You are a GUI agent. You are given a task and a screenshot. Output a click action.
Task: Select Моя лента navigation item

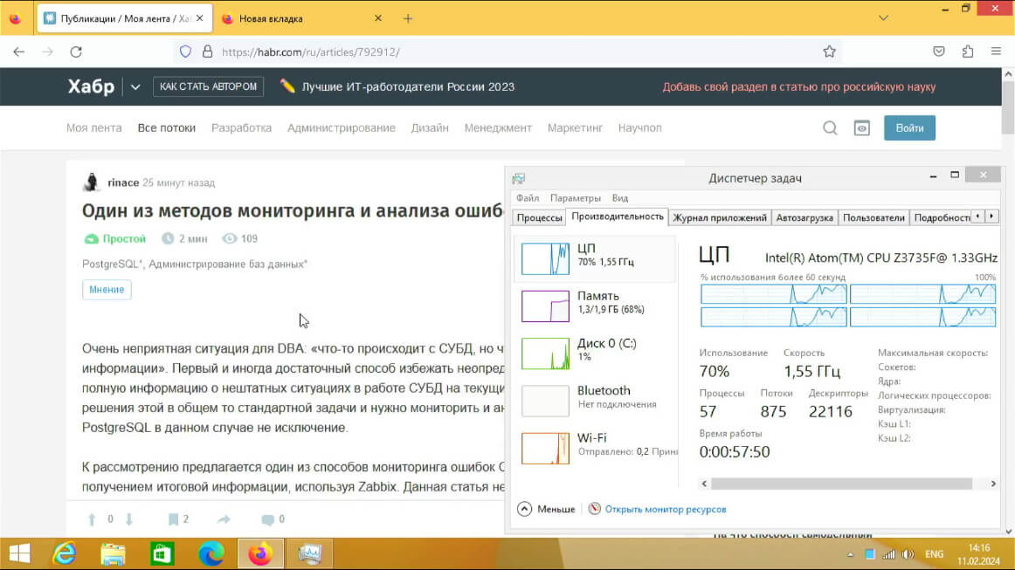tap(93, 128)
